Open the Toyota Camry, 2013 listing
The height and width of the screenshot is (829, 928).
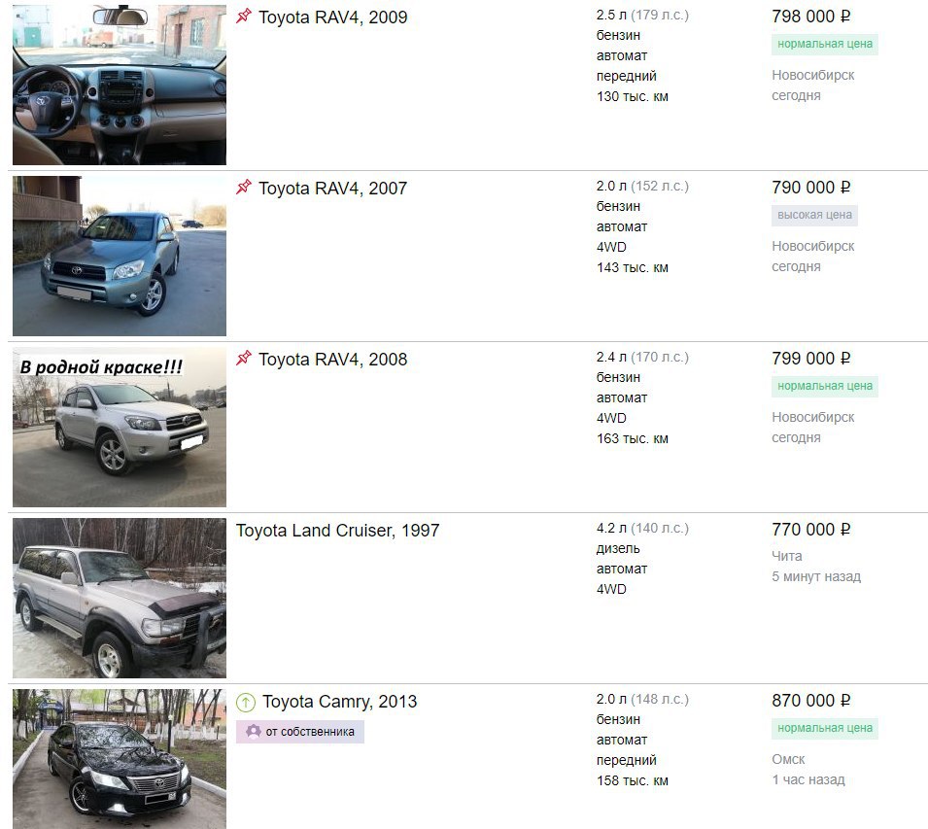coord(340,701)
